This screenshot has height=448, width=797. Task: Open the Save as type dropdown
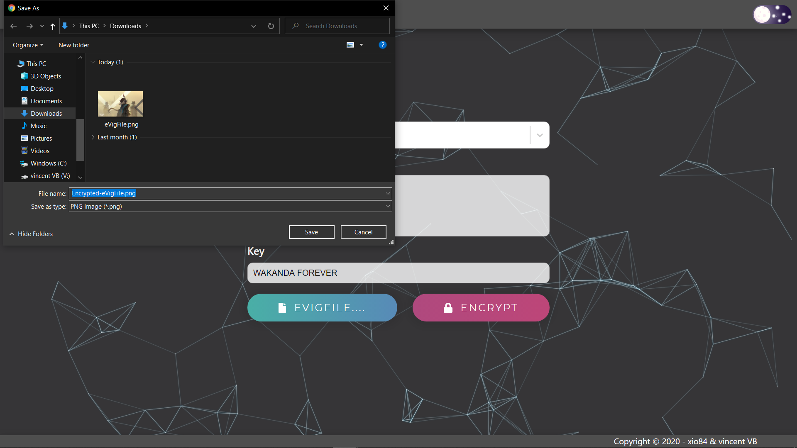[388, 206]
